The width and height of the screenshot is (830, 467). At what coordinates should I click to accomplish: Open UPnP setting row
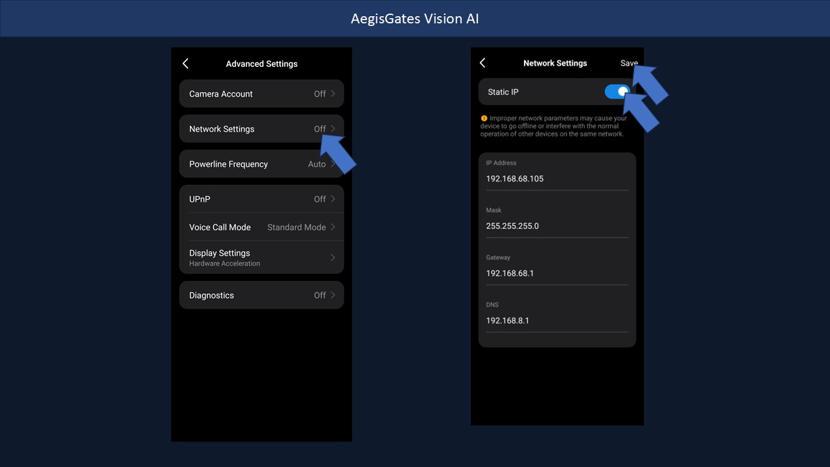click(261, 199)
